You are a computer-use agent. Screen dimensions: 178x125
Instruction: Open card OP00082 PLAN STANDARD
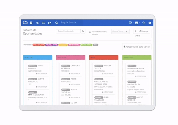[x=104, y=100]
